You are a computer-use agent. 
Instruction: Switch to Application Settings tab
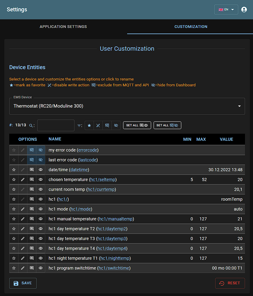[63, 27]
